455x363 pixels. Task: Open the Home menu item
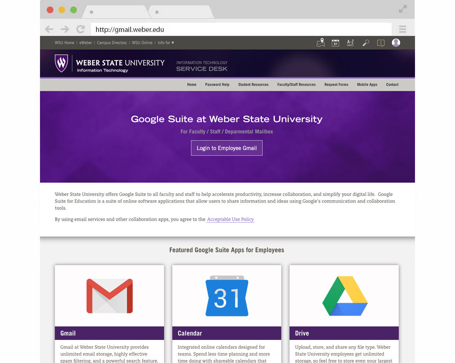[x=192, y=85]
